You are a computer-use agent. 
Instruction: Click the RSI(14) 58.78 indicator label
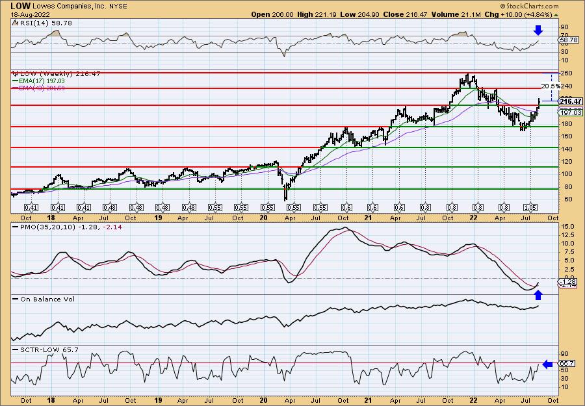click(42, 23)
